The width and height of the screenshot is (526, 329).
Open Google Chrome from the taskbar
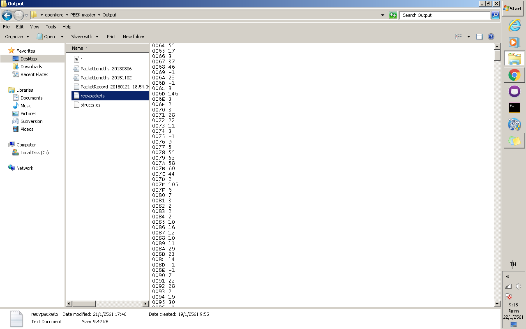[514, 75]
